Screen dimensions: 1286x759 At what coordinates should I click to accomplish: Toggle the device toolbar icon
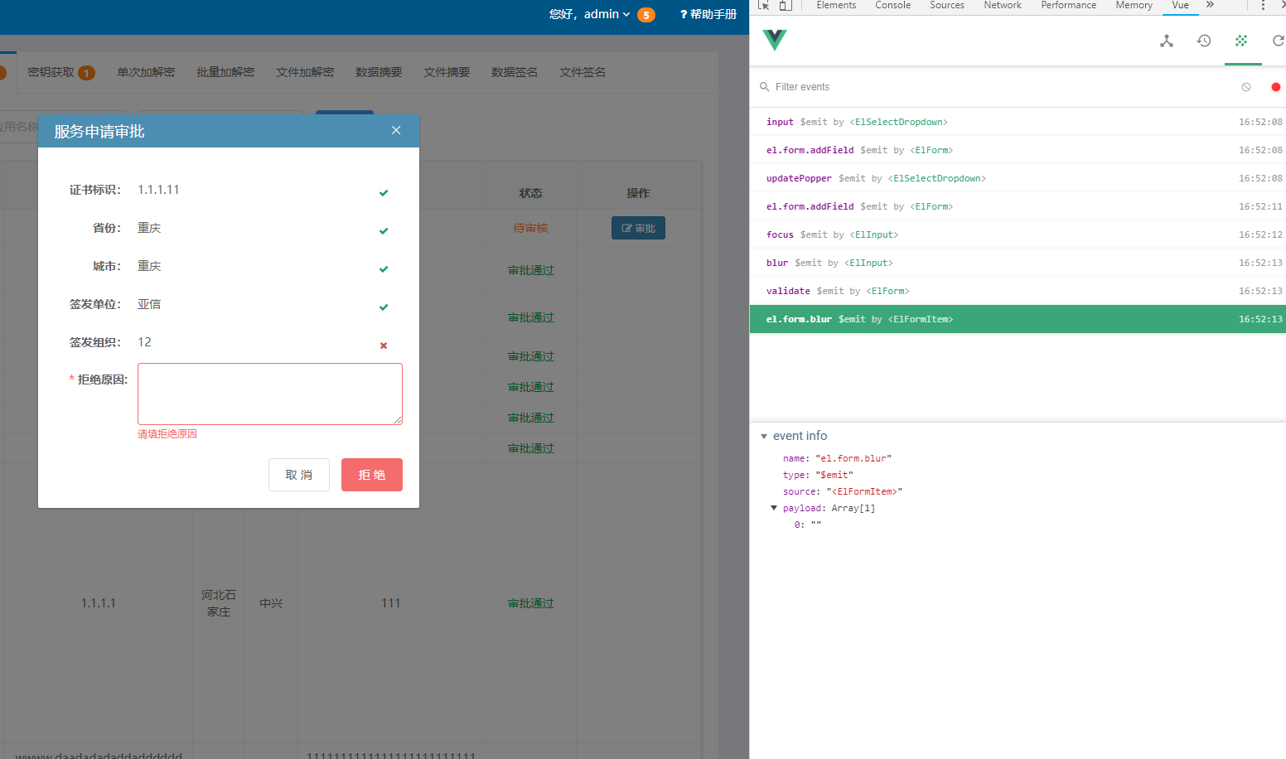(x=786, y=5)
